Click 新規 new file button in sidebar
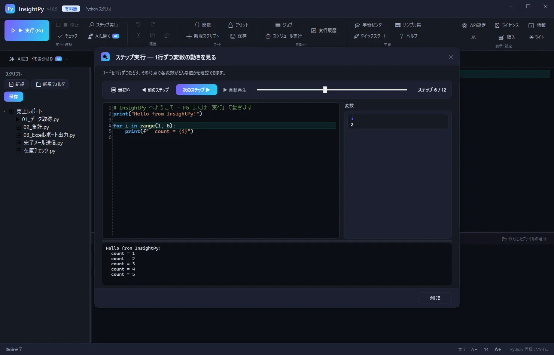The width and height of the screenshot is (554, 355). (x=16, y=84)
